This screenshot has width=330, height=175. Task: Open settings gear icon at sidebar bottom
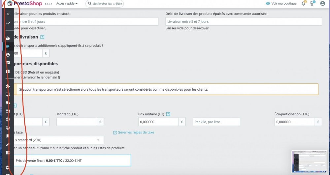pos(8,167)
